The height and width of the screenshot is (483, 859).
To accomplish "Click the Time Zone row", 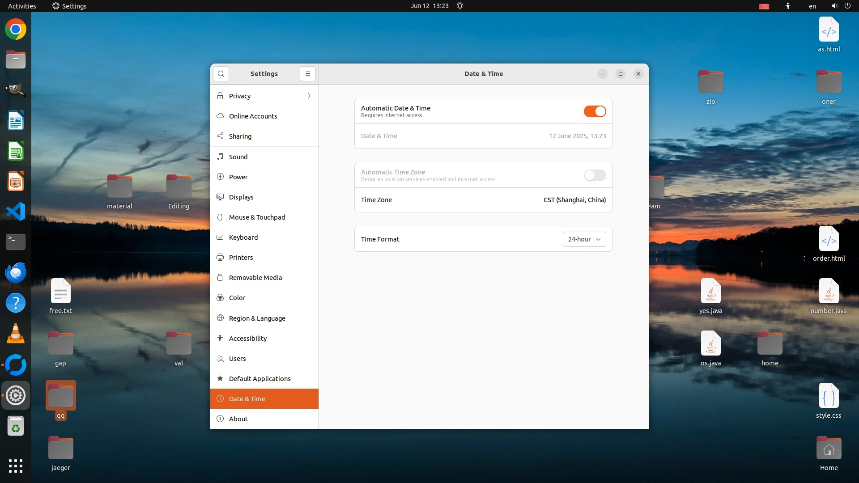I will point(483,200).
